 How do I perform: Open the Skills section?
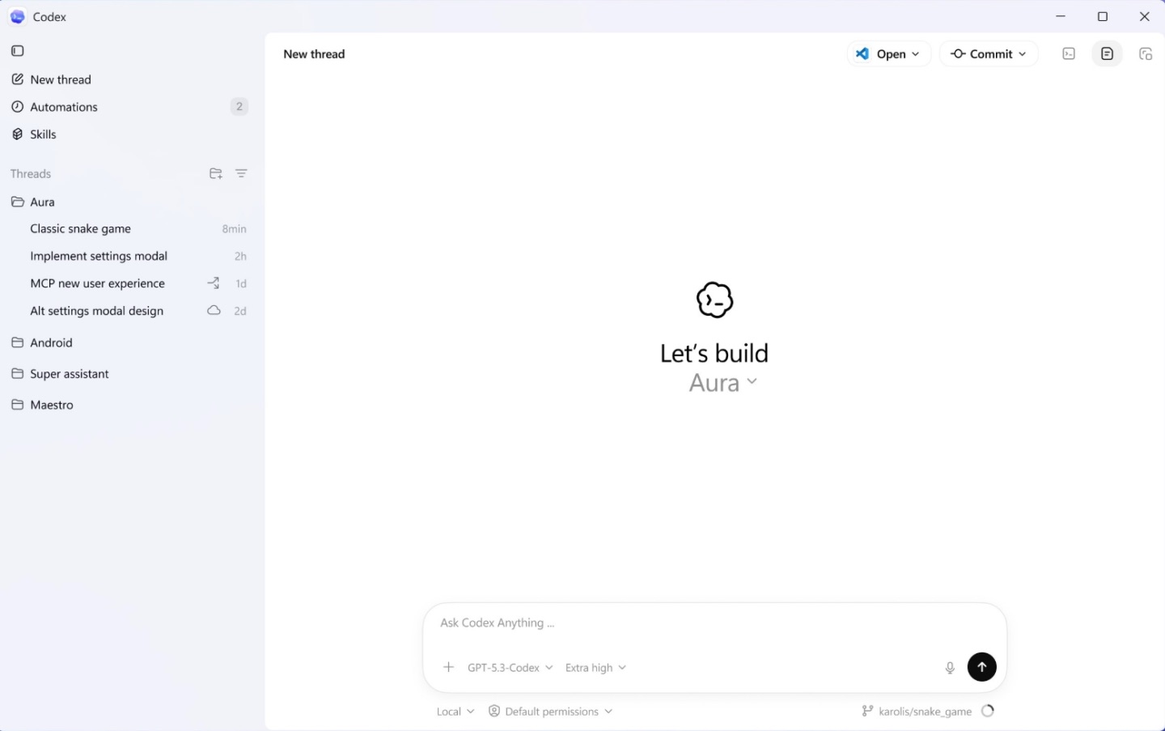pyautogui.click(x=43, y=134)
